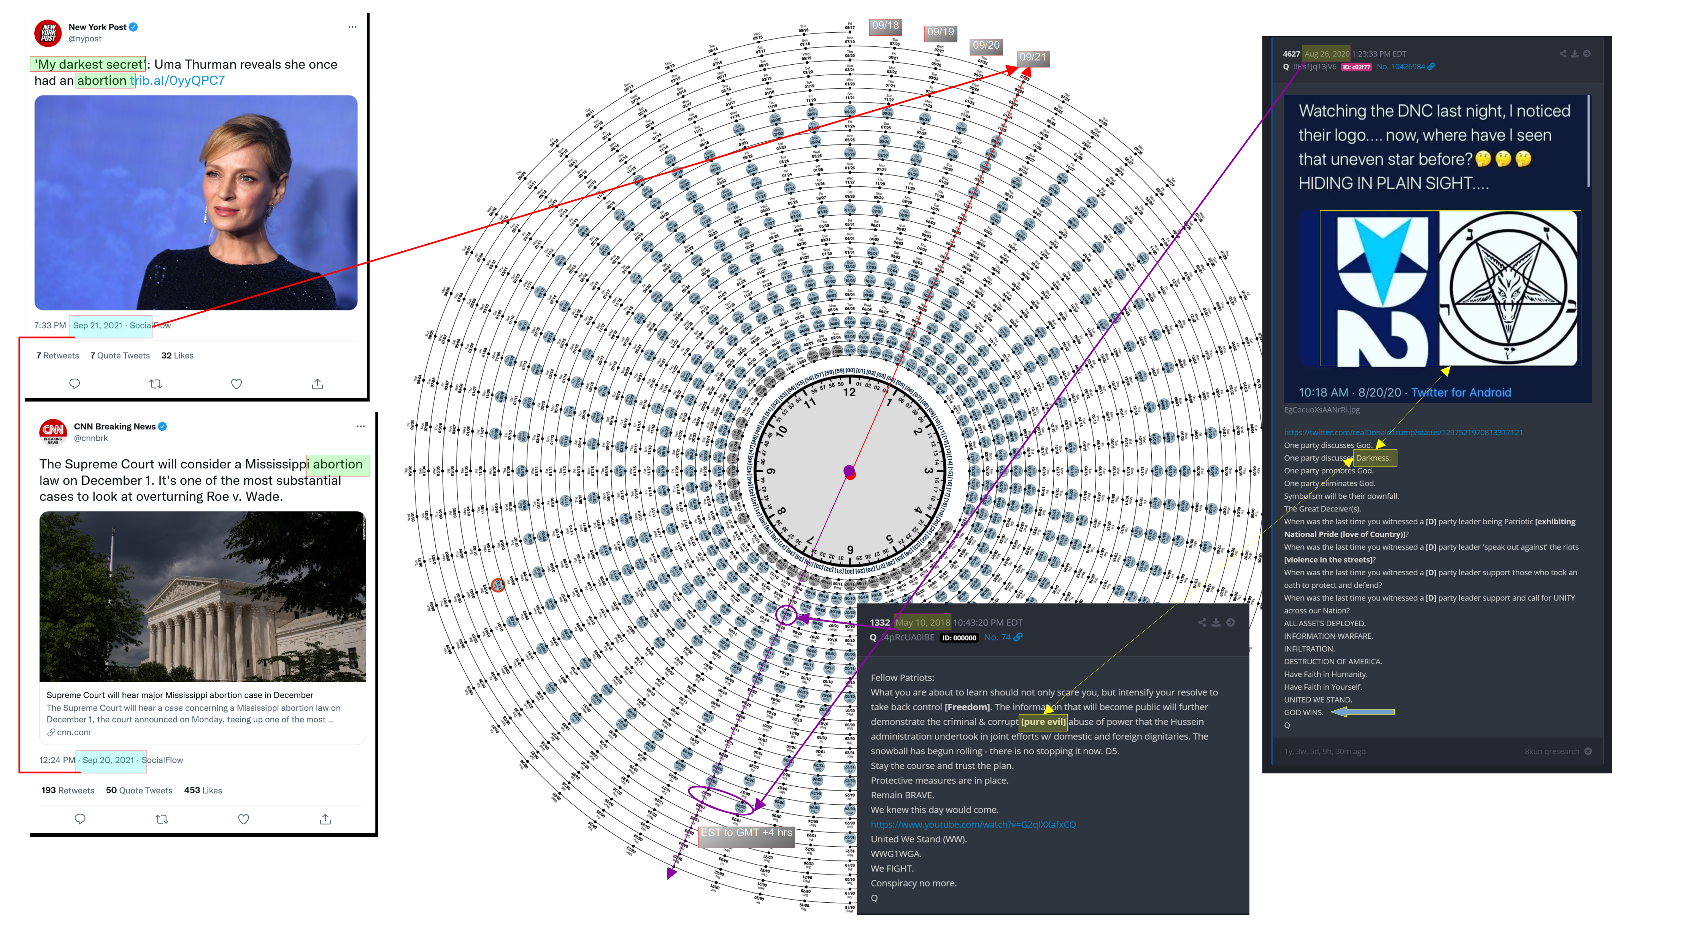1700x935 pixels.
Task: Click the retweet icon on the New York Post tweet
Action: (156, 383)
